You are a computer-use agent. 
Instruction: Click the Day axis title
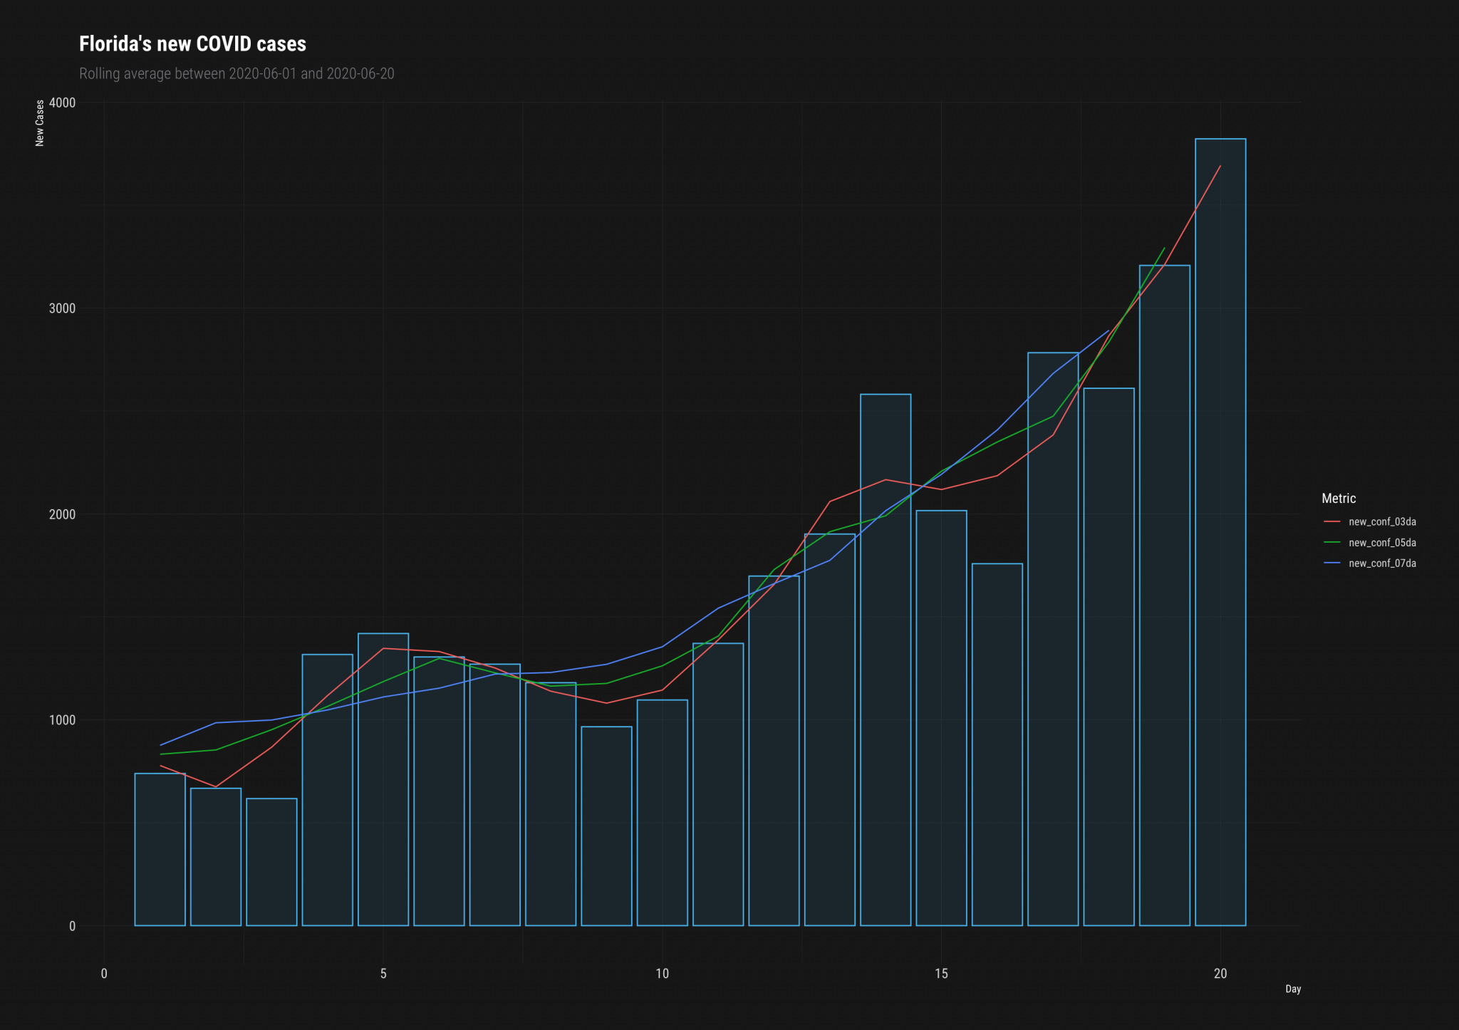(1293, 989)
